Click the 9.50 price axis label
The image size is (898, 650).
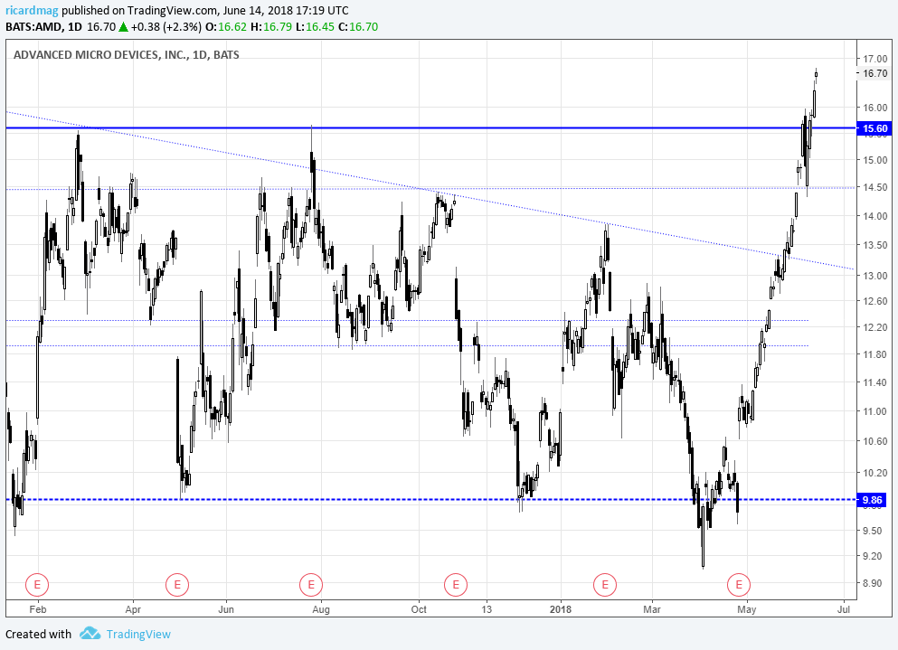[873, 531]
